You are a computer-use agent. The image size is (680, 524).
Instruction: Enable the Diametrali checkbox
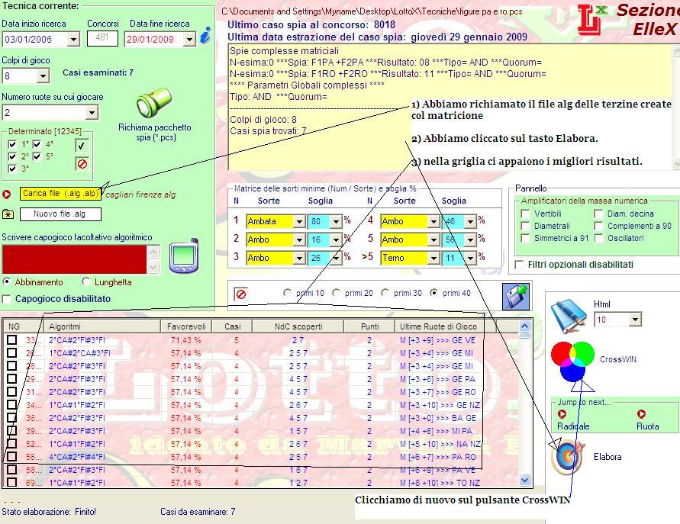(x=525, y=226)
